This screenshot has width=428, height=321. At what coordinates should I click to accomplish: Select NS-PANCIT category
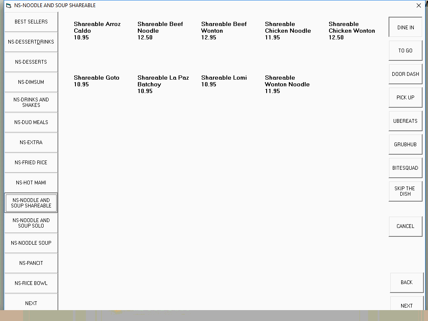[x=31, y=263]
